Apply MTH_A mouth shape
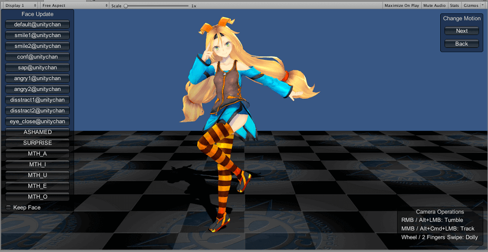488x252 pixels. [x=38, y=154]
